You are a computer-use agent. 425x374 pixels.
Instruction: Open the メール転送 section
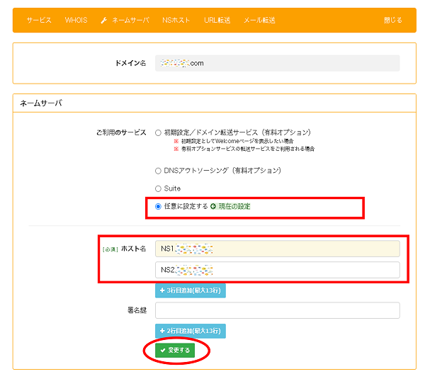(x=259, y=21)
